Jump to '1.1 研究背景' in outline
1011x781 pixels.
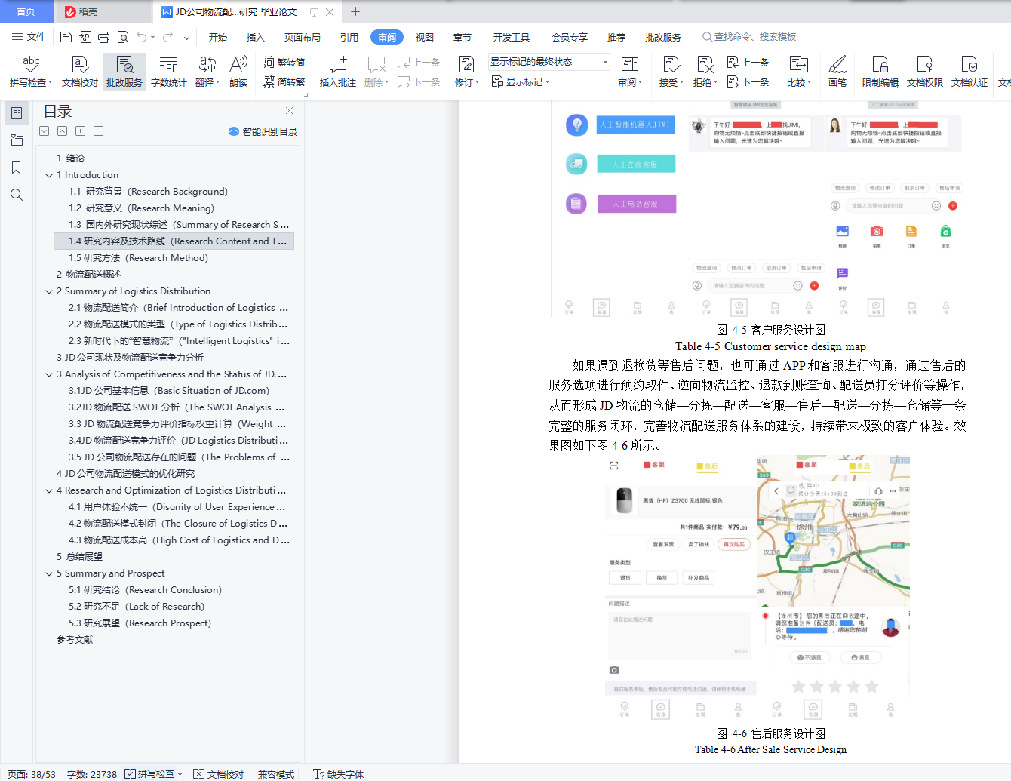(x=148, y=192)
